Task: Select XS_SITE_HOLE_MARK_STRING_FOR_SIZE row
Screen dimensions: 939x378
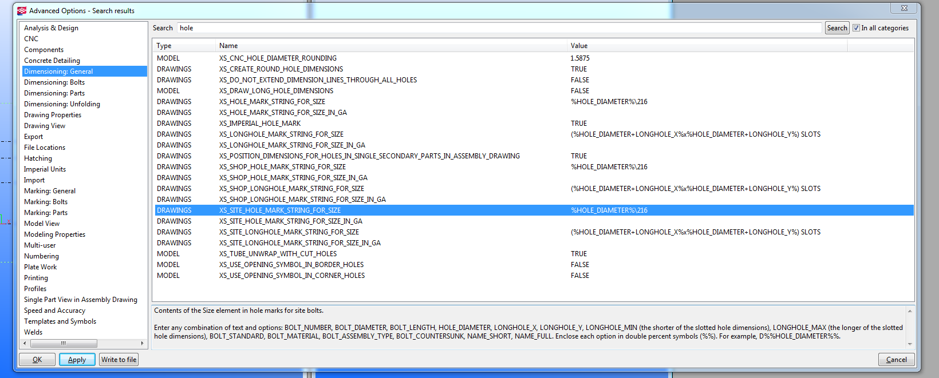Action: click(534, 210)
